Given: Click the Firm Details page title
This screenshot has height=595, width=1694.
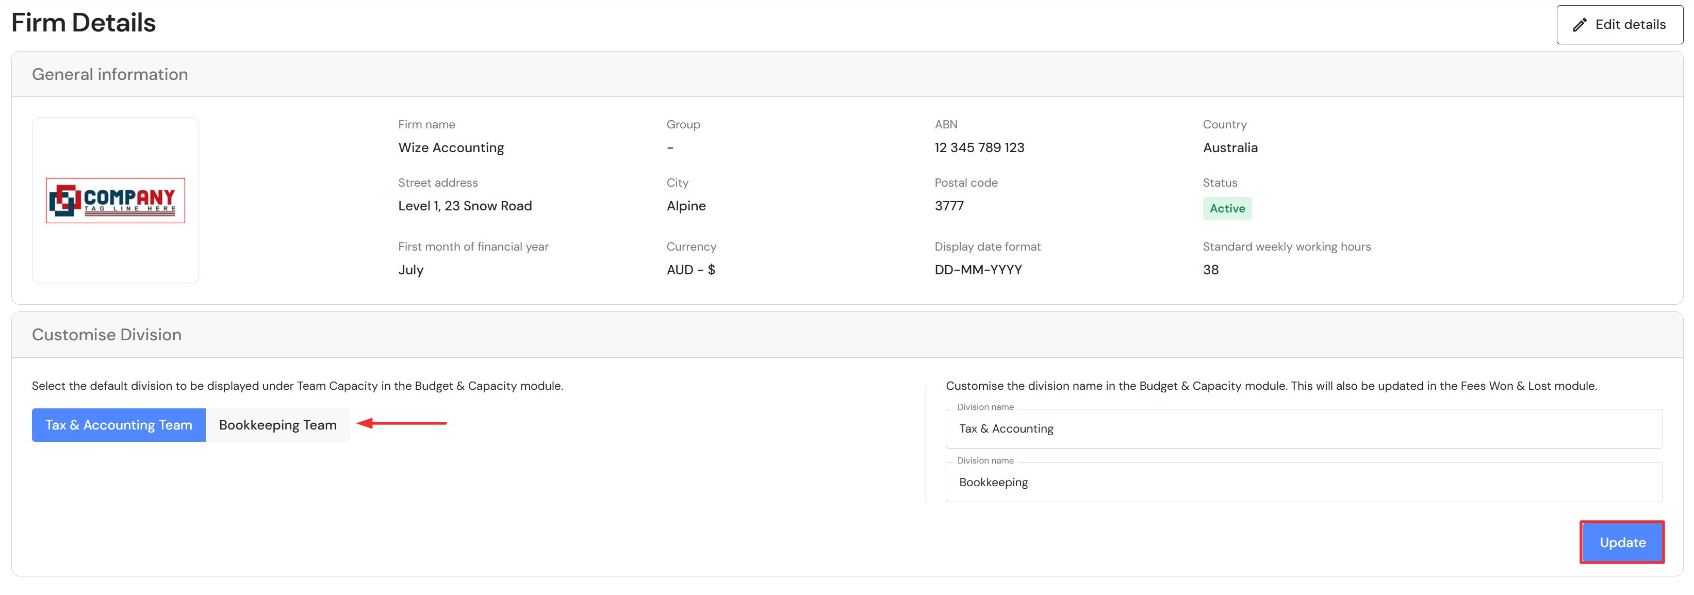Looking at the screenshot, I should (x=84, y=23).
